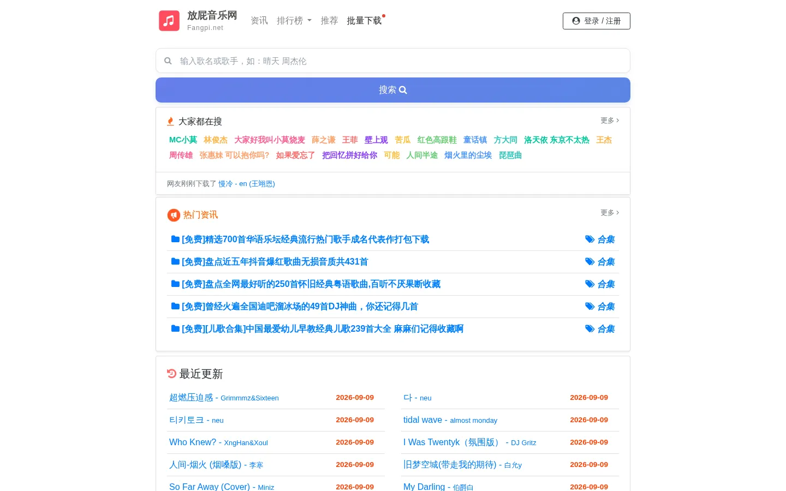The width and height of the screenshot is (786, 491).
Task: Click folder icon before 49首DJ神曲 entry
Action: point(175,306)
